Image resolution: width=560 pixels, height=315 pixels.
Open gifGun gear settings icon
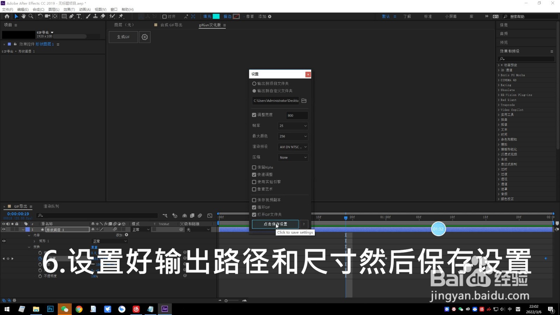[x=145, y=37]
